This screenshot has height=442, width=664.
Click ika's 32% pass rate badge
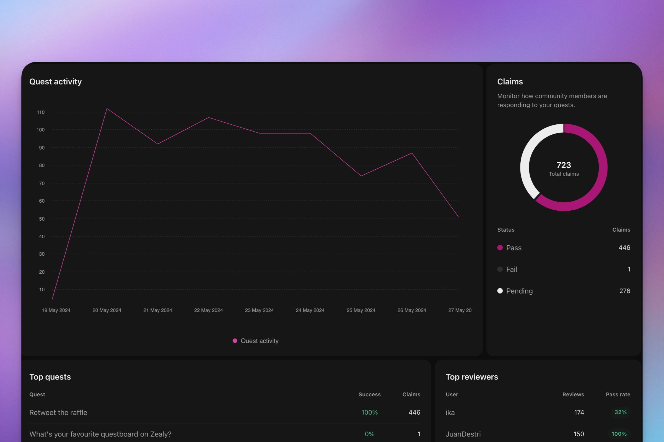click(621, 412)
